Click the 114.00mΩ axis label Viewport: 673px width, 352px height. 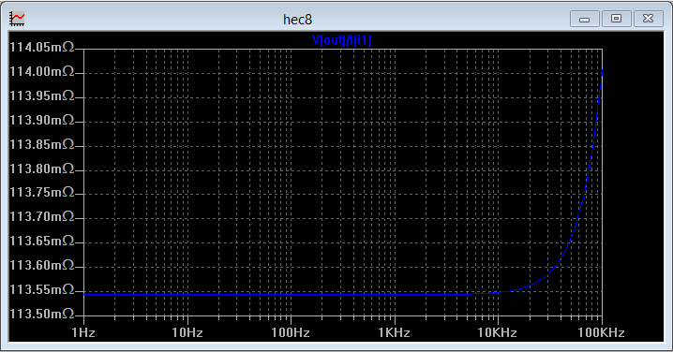click(x=42, y=71)
